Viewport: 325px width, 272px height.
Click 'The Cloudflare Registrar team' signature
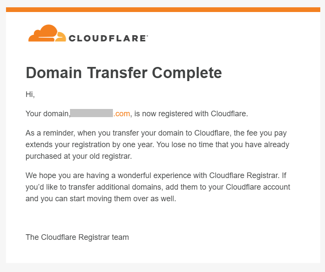pyautogui.click(x=77, y=237)
